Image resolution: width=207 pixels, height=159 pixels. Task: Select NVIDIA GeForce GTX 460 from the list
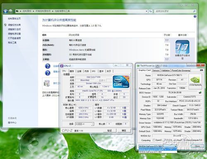pos(158,152)
